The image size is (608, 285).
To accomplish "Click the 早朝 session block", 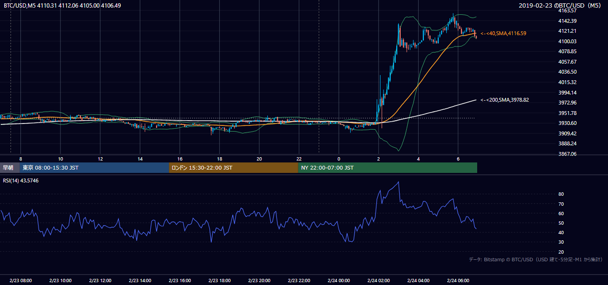I will [10, 168].
